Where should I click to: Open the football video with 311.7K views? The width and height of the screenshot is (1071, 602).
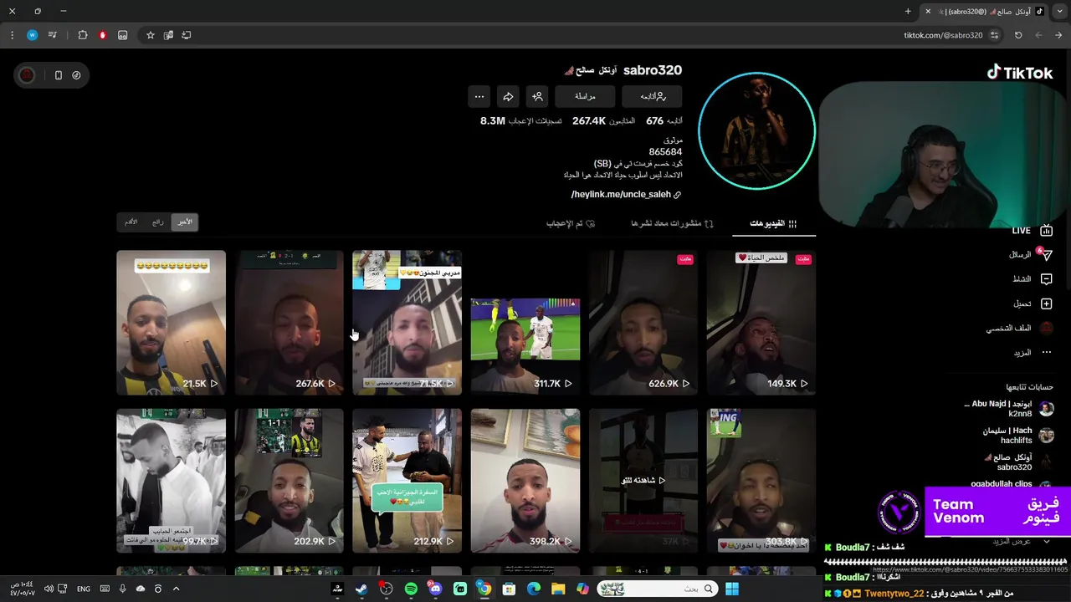(x=525, y=322)
